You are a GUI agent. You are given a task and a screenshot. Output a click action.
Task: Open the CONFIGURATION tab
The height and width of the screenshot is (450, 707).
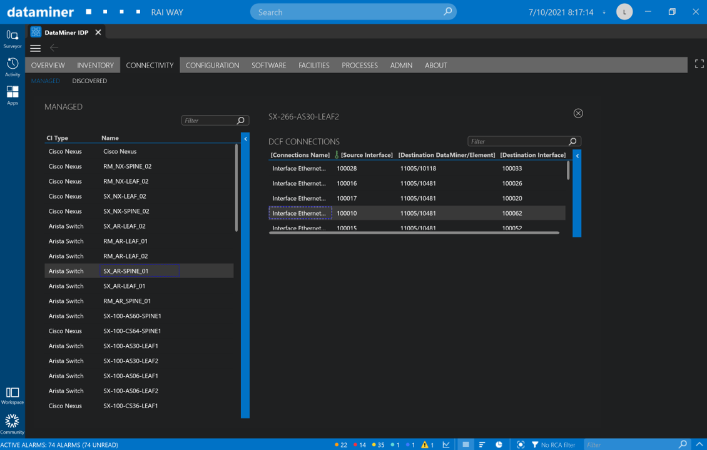[212, 66]
